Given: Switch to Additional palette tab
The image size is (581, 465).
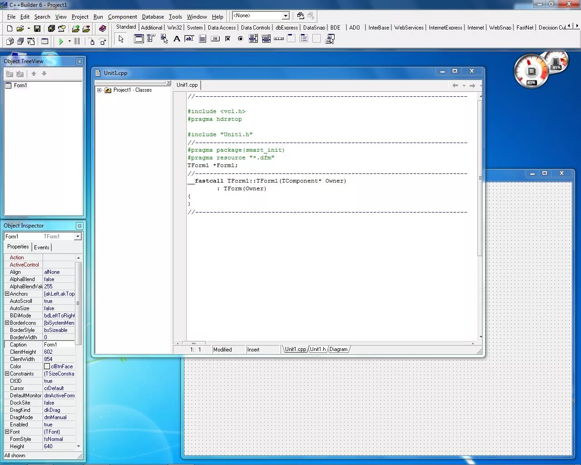Looking at the screenshot, I should point(152,28).
